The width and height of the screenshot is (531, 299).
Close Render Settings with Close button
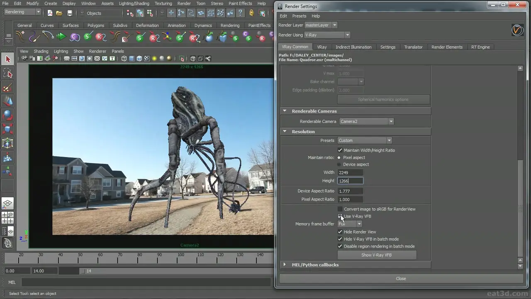pos(401,279)
